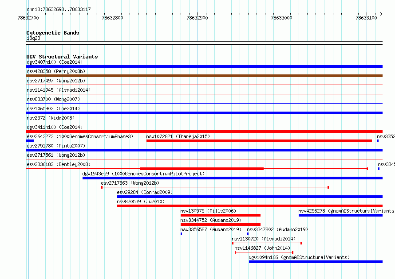Open variant esv2717497 (Wong2012b)

tap(56, 81)
